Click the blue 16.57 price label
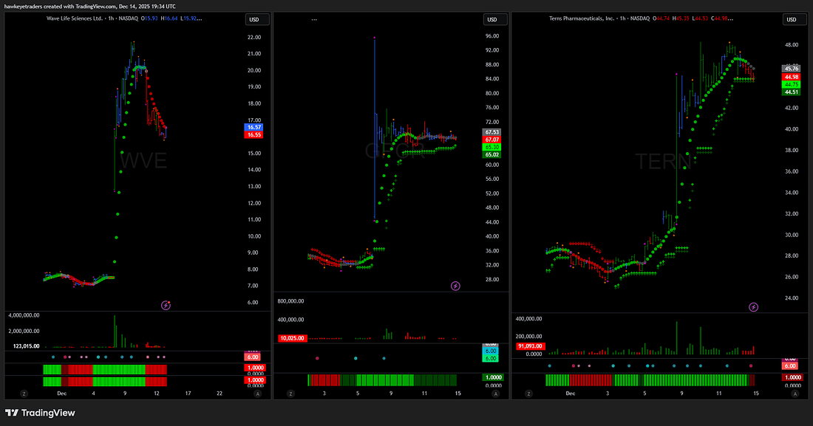Image resolution: width=813 pixels, height=426 pixels. coord(254,127)
